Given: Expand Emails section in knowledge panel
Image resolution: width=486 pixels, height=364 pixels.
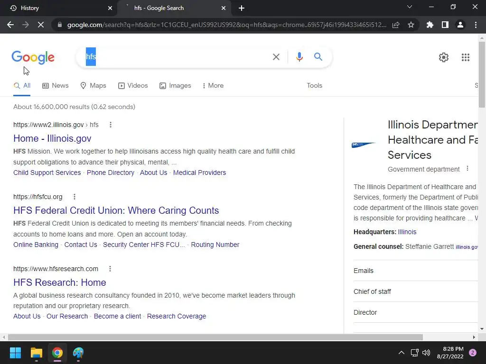Looking at the screenshot, I should [x=416, y=271].
